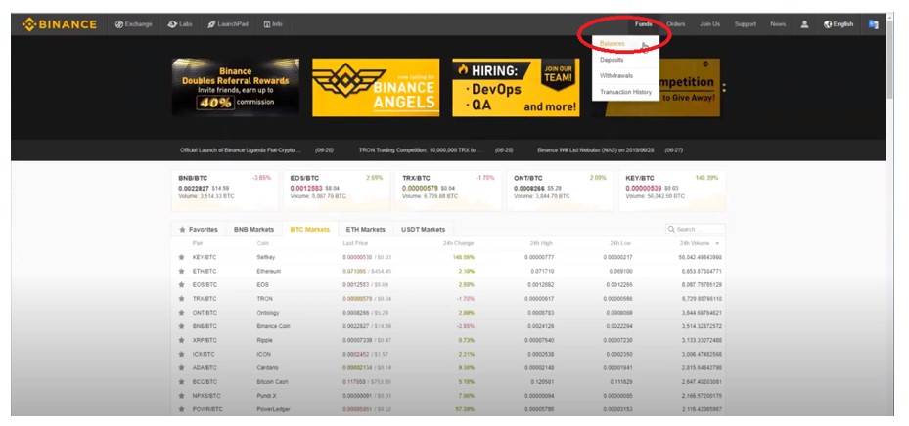909x426 pixels.
Task: Open the user account profile icon
Action: click(804, 23)
